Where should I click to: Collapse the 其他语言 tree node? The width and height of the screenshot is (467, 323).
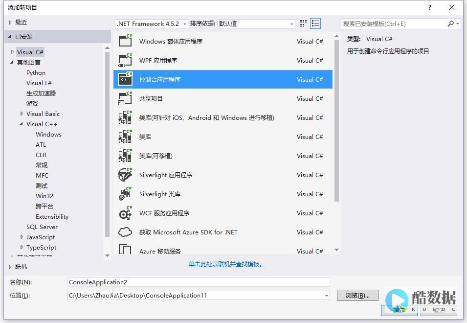12,62
